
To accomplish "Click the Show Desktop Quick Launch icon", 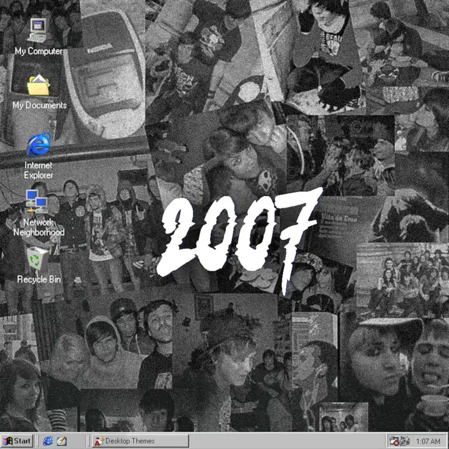I will coord(62,441).
